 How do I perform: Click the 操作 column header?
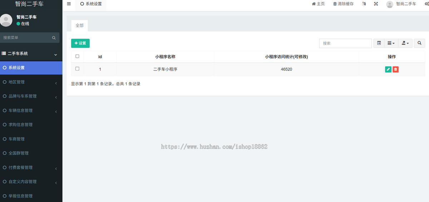tap(392, 57)
